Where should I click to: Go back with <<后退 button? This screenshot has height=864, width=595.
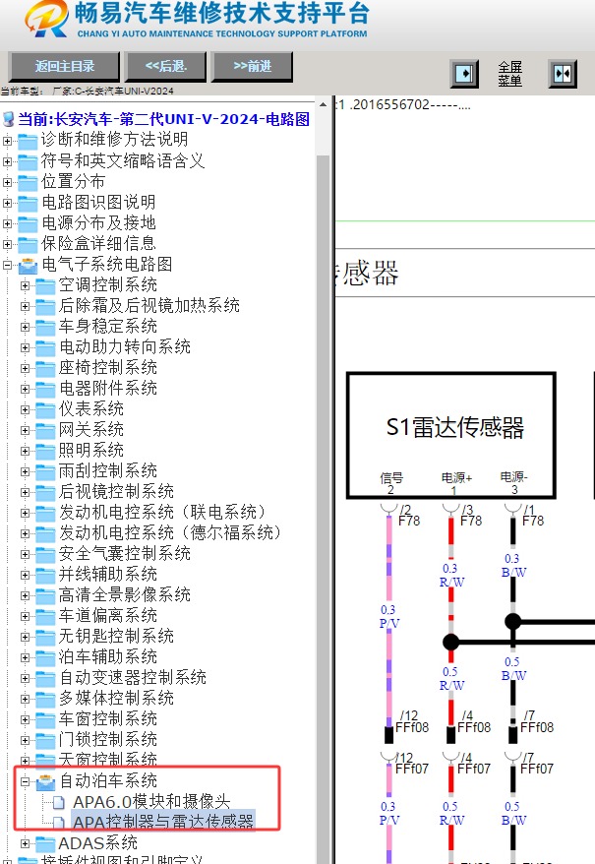point(166,67)
